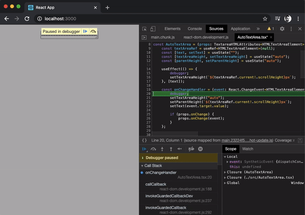The image size is (305, 215).
Task: Click the Step icon in debugger toolbar
Action: pos(179,149)
